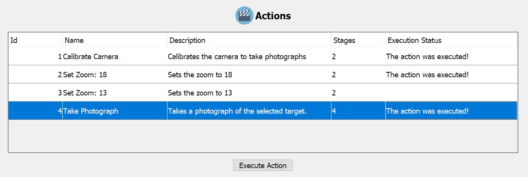Click the Stages value 4 in Take Photograph row
Image resolution: width=528 pixels, height=177 pixels.
(x=334, y=111)
